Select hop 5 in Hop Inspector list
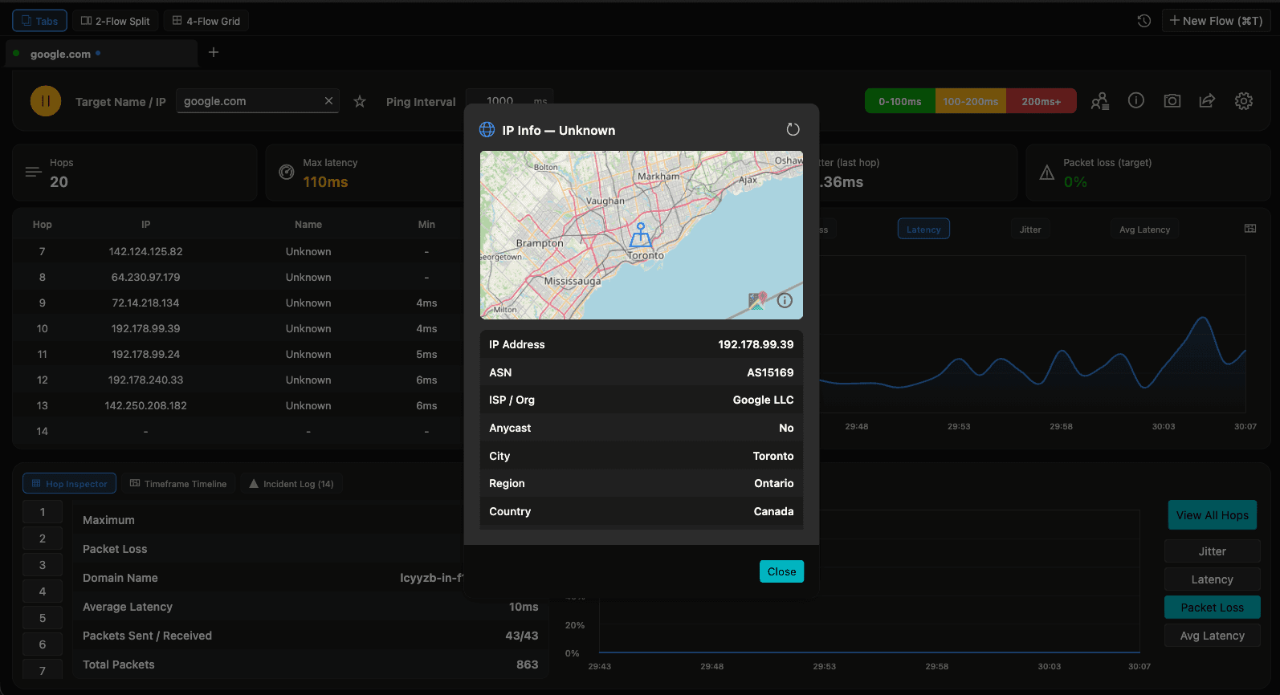 [x=43, y=618]
